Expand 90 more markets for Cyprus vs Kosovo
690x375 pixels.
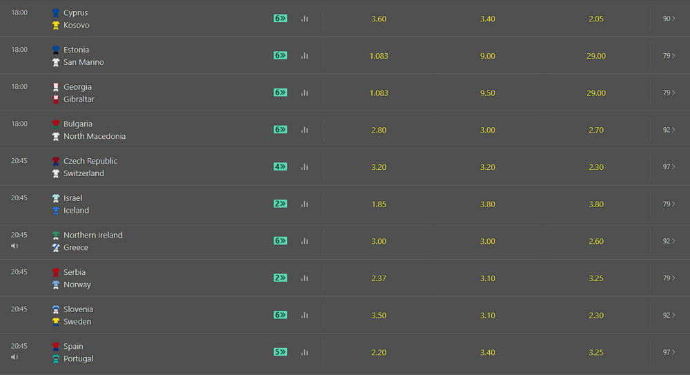(x=669, y=19)
